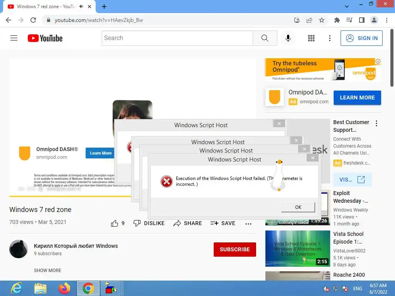The height and width of the screenshot is (296, 395).
Task: Open the colorful blocks app in the taskbar
Action: (x=111, y=288)
